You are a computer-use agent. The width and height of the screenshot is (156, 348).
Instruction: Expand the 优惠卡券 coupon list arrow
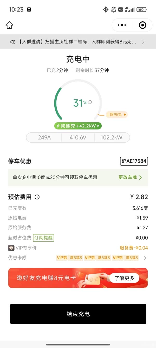[145, 258]
